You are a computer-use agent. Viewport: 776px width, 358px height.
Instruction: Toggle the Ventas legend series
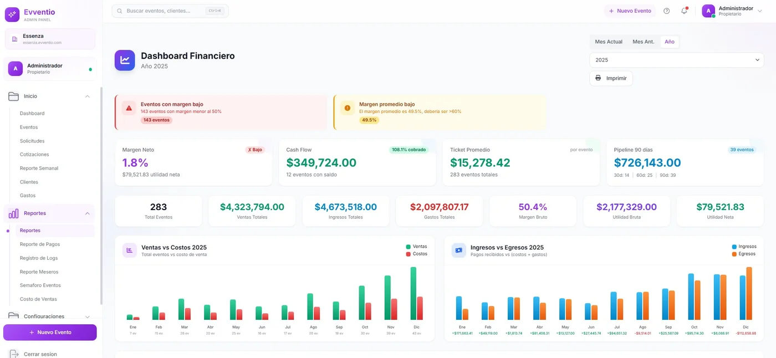pos(416,247)
